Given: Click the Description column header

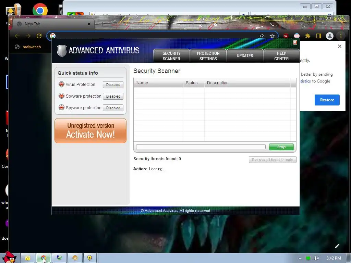Looking at the screenshot, I should (247, 83).
